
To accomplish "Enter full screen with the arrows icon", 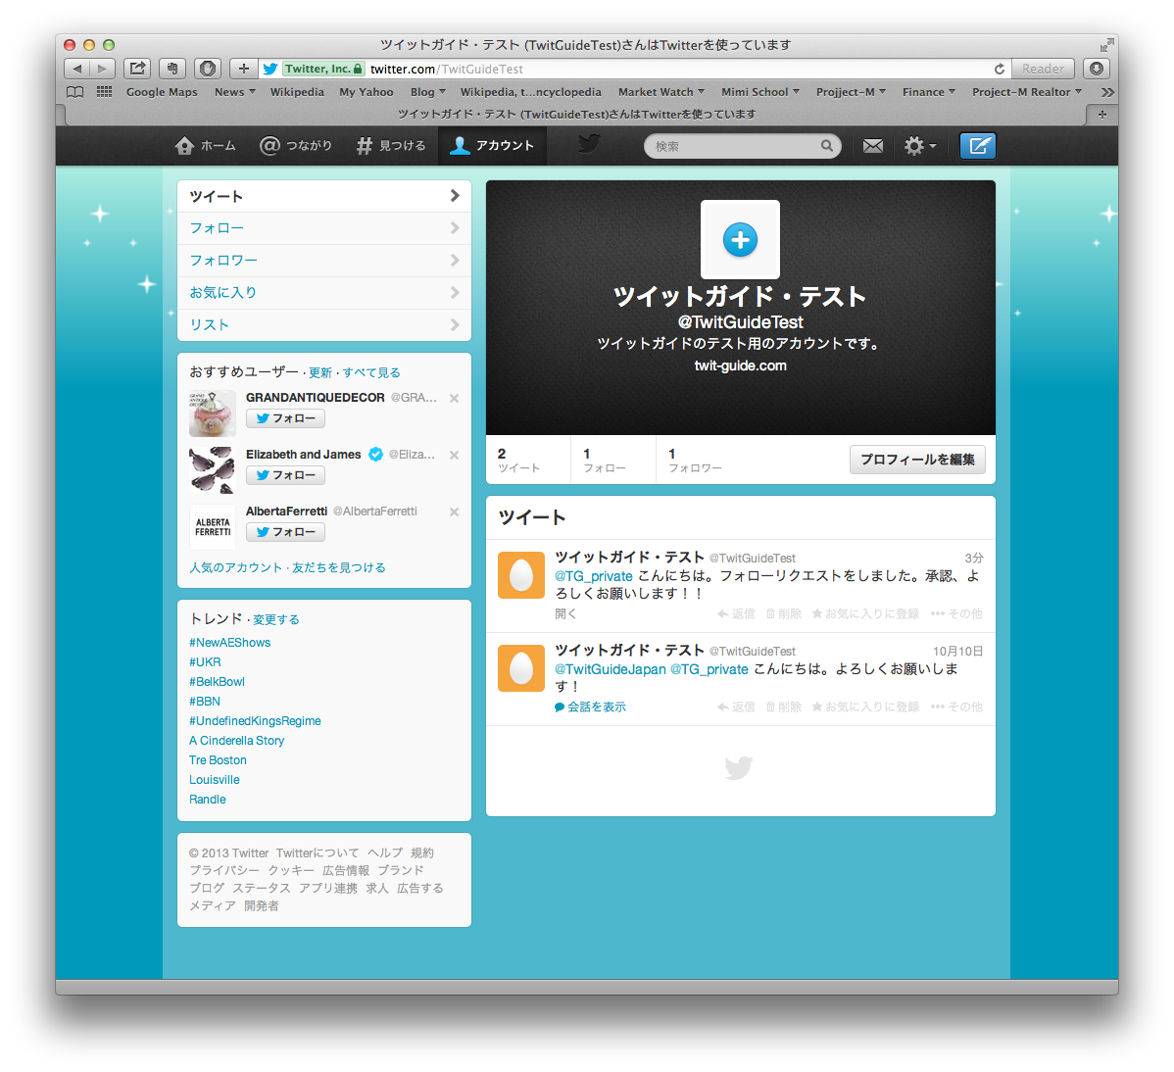I will point(1106,45).
